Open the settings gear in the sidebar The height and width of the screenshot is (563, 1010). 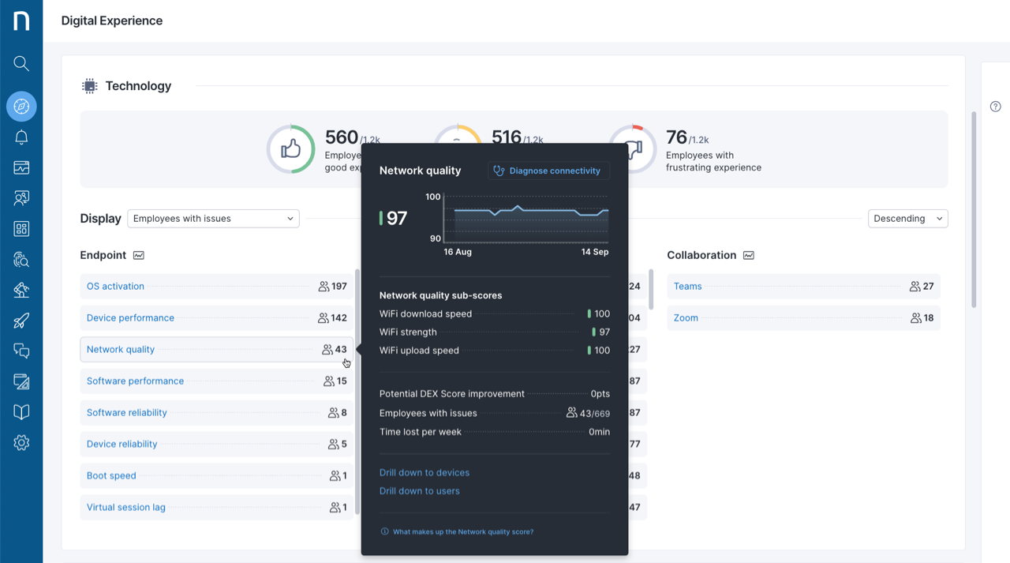point(21,442)
